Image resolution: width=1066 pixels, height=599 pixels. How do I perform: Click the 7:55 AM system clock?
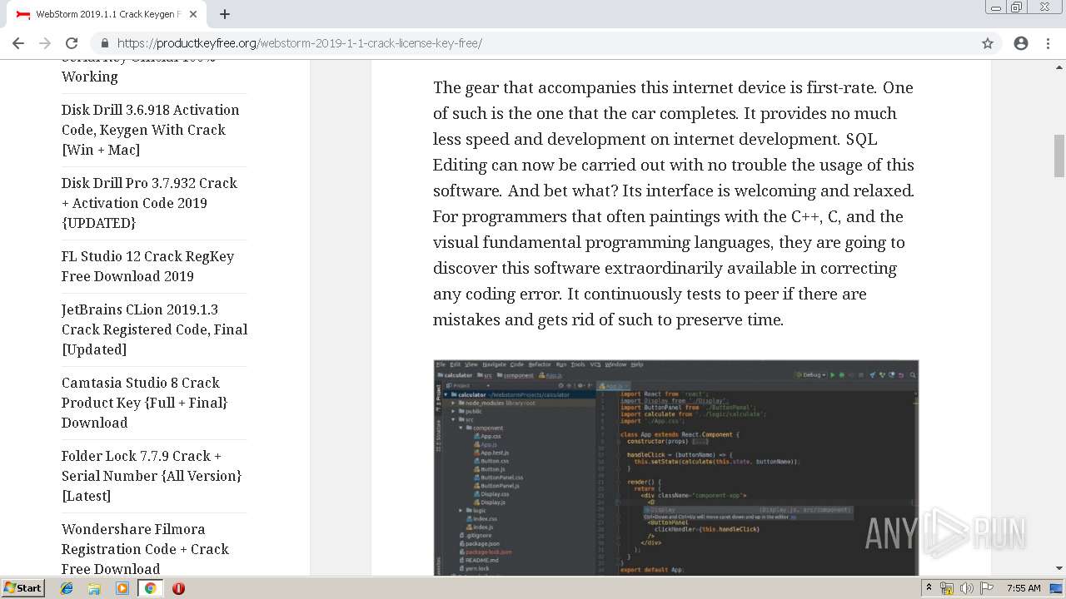click(x=1024, y=588)
